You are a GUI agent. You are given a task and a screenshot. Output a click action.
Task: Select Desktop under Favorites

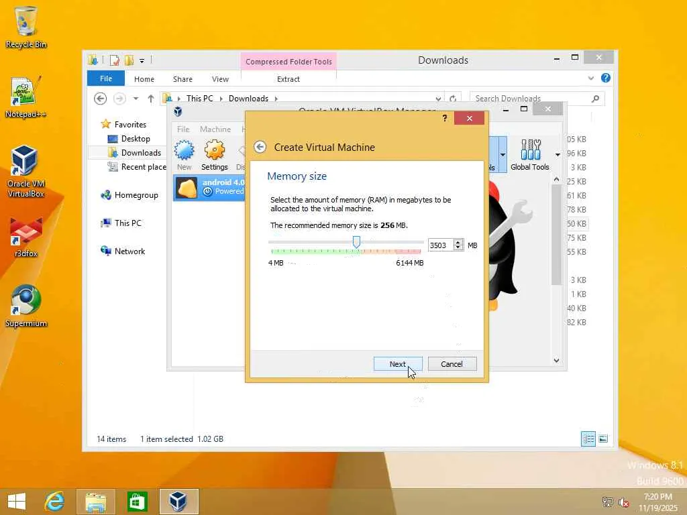(136, 138)
